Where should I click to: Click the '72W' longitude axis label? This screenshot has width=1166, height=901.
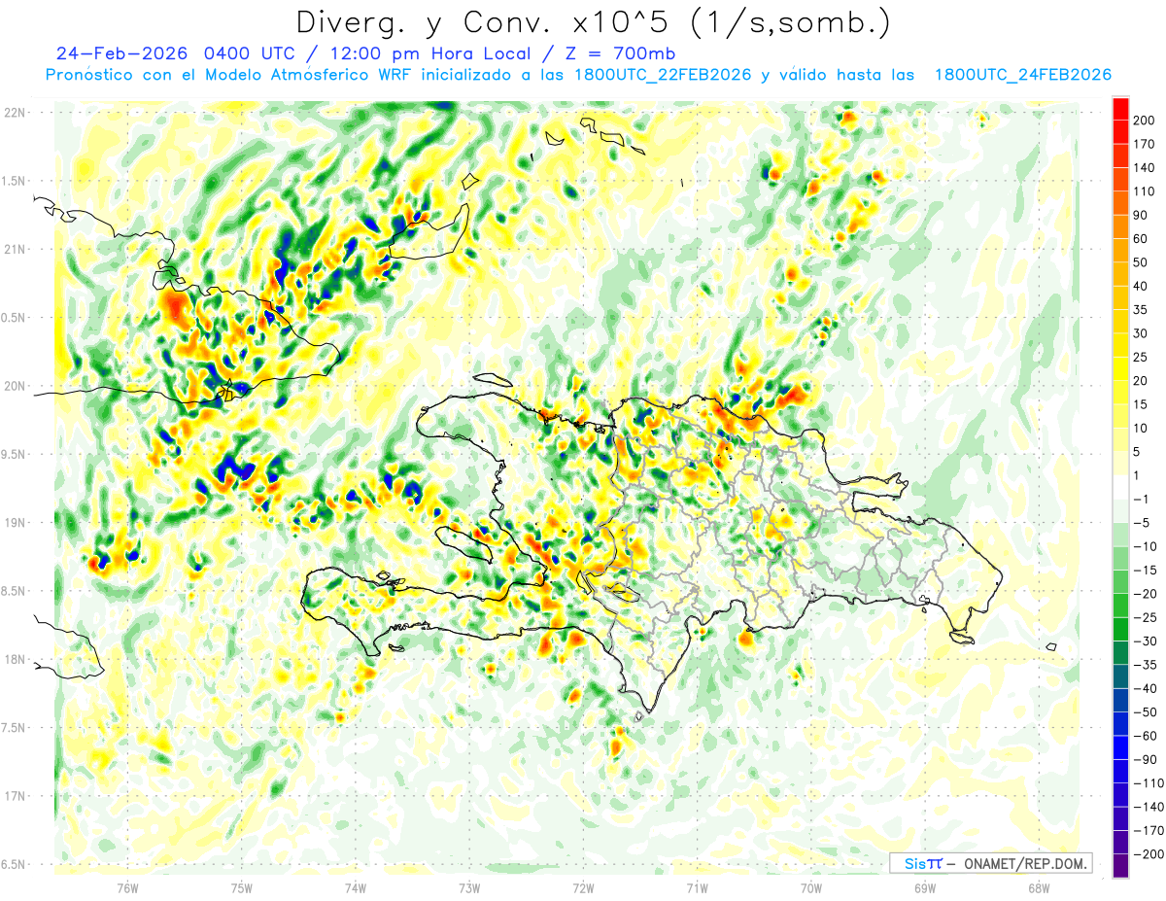tap(583, 887)
